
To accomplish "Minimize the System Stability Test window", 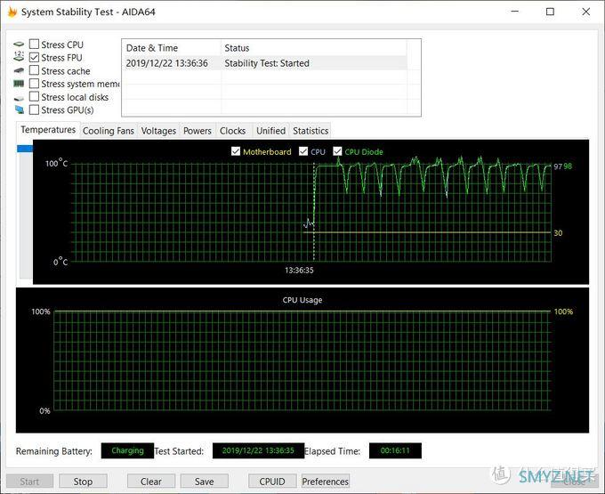I will point(515,12).
